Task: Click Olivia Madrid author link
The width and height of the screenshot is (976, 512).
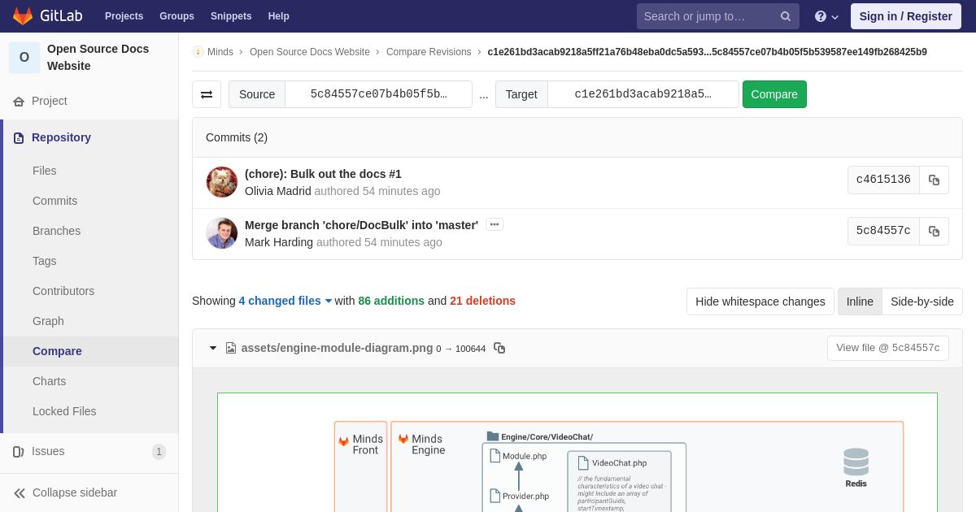Action: pyautogui.click(x=277, y=191)
